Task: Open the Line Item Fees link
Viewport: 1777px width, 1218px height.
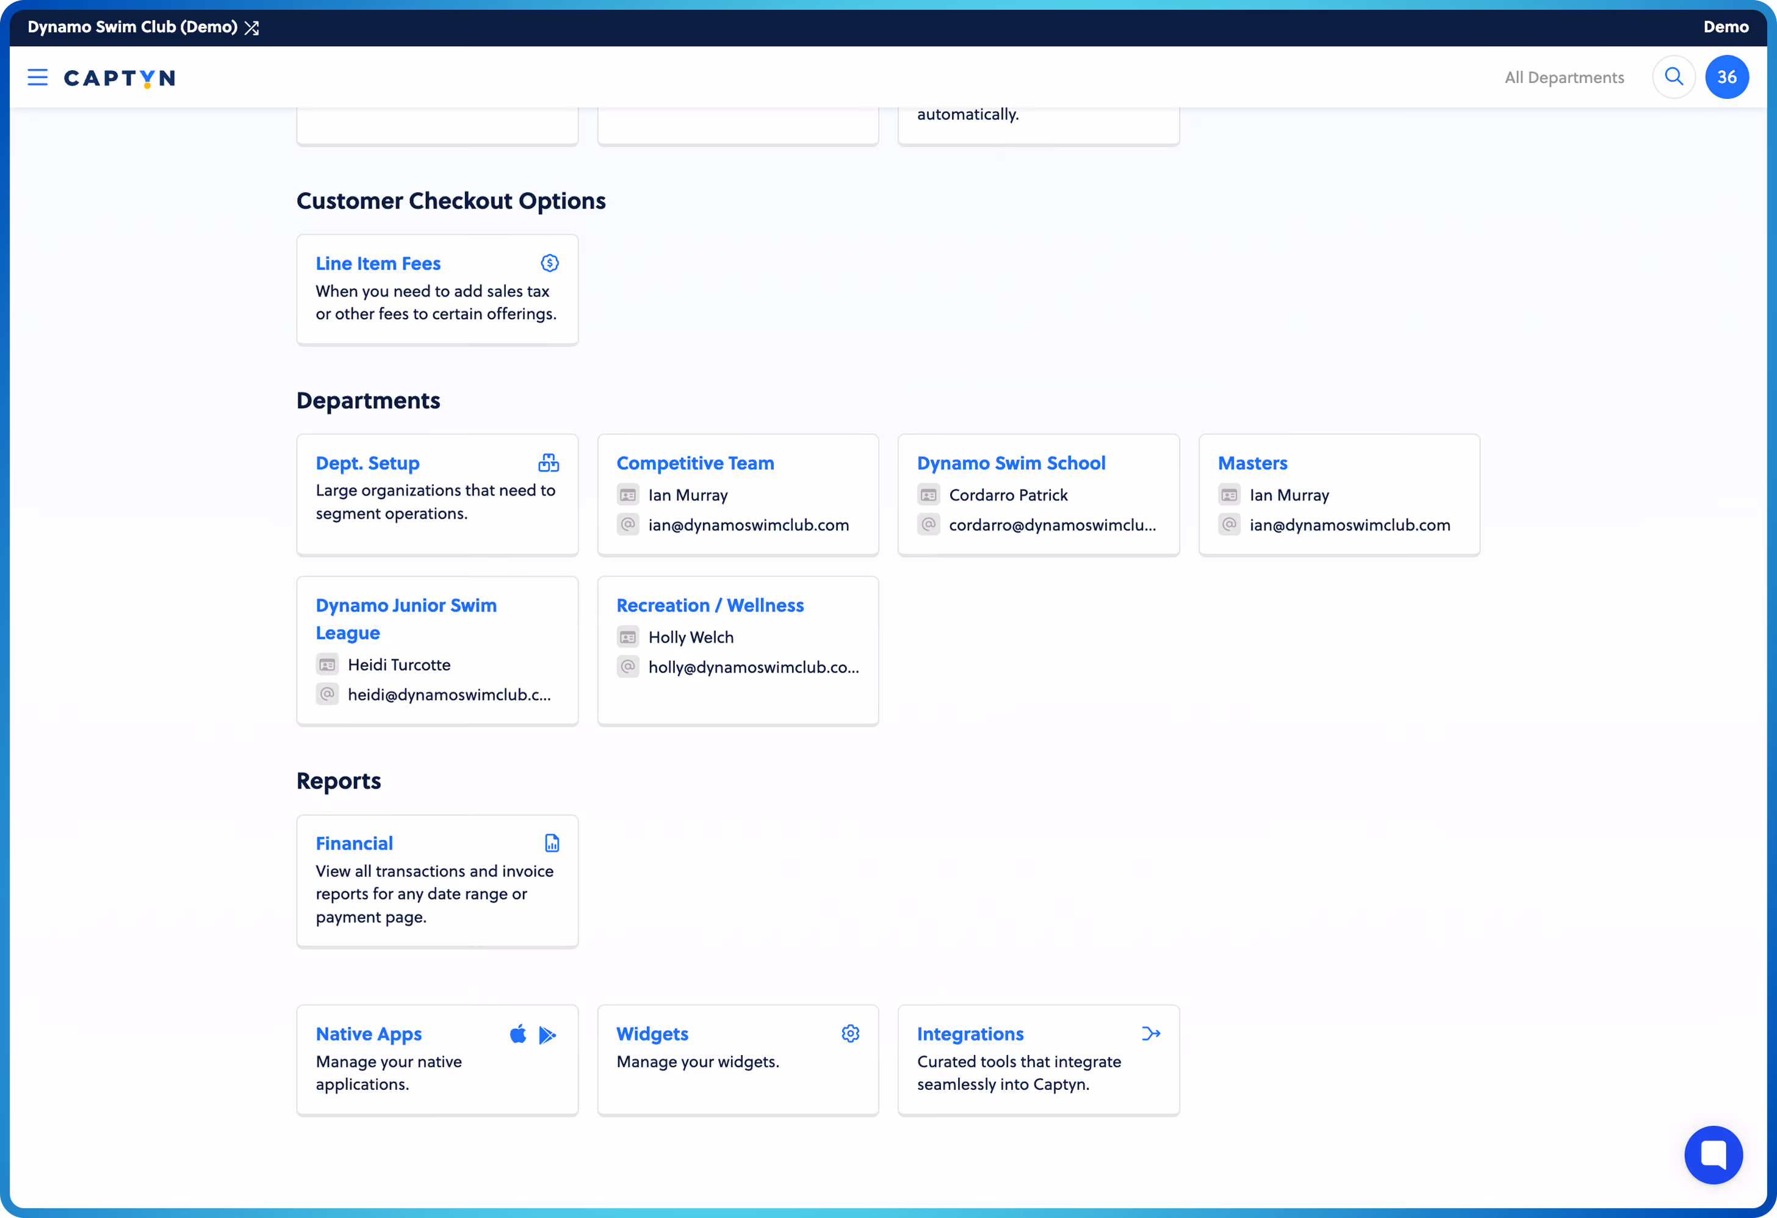Action: [378, 263]
